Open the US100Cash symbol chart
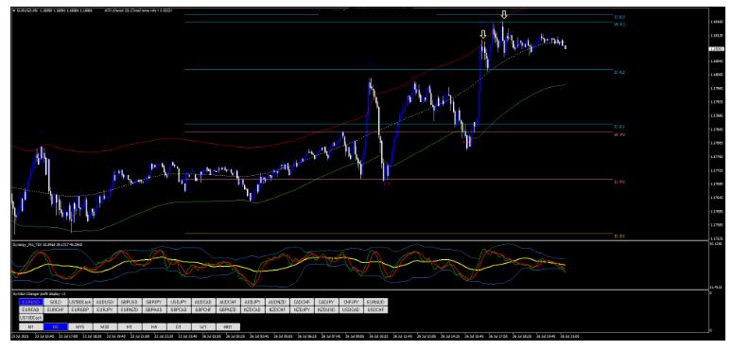 pyautogui.click(x=31, y=318)
